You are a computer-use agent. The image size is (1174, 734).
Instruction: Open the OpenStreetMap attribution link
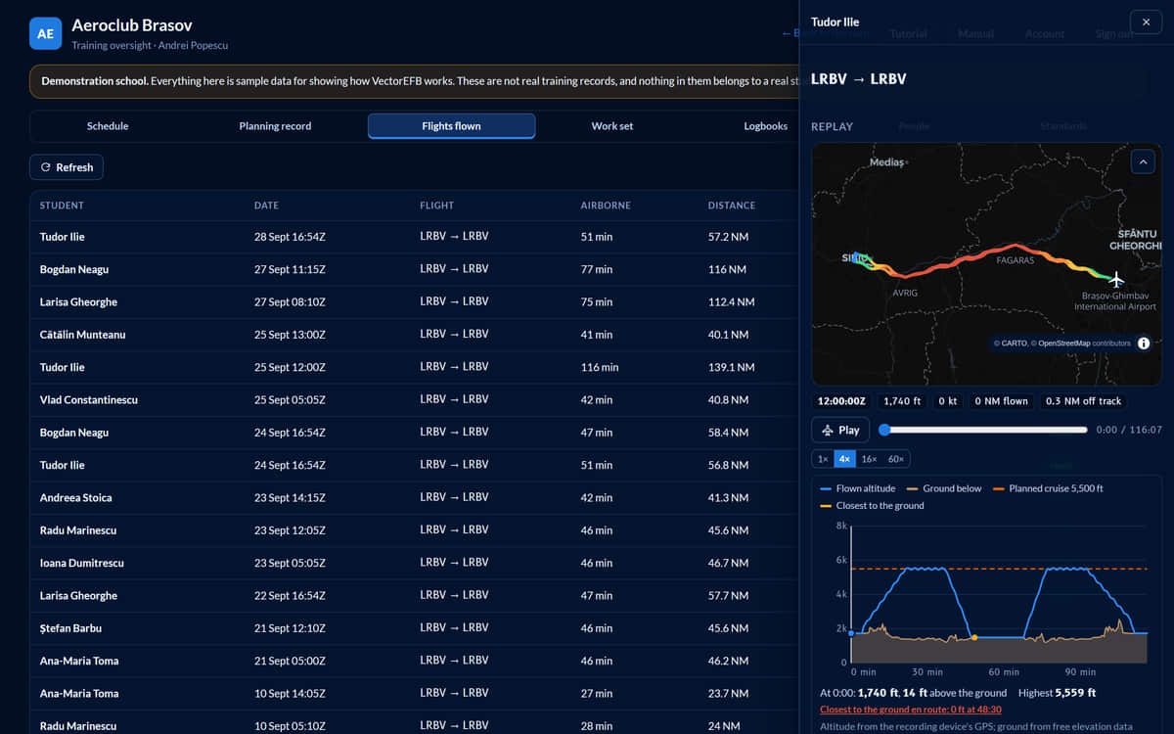tap(1063, 344)
